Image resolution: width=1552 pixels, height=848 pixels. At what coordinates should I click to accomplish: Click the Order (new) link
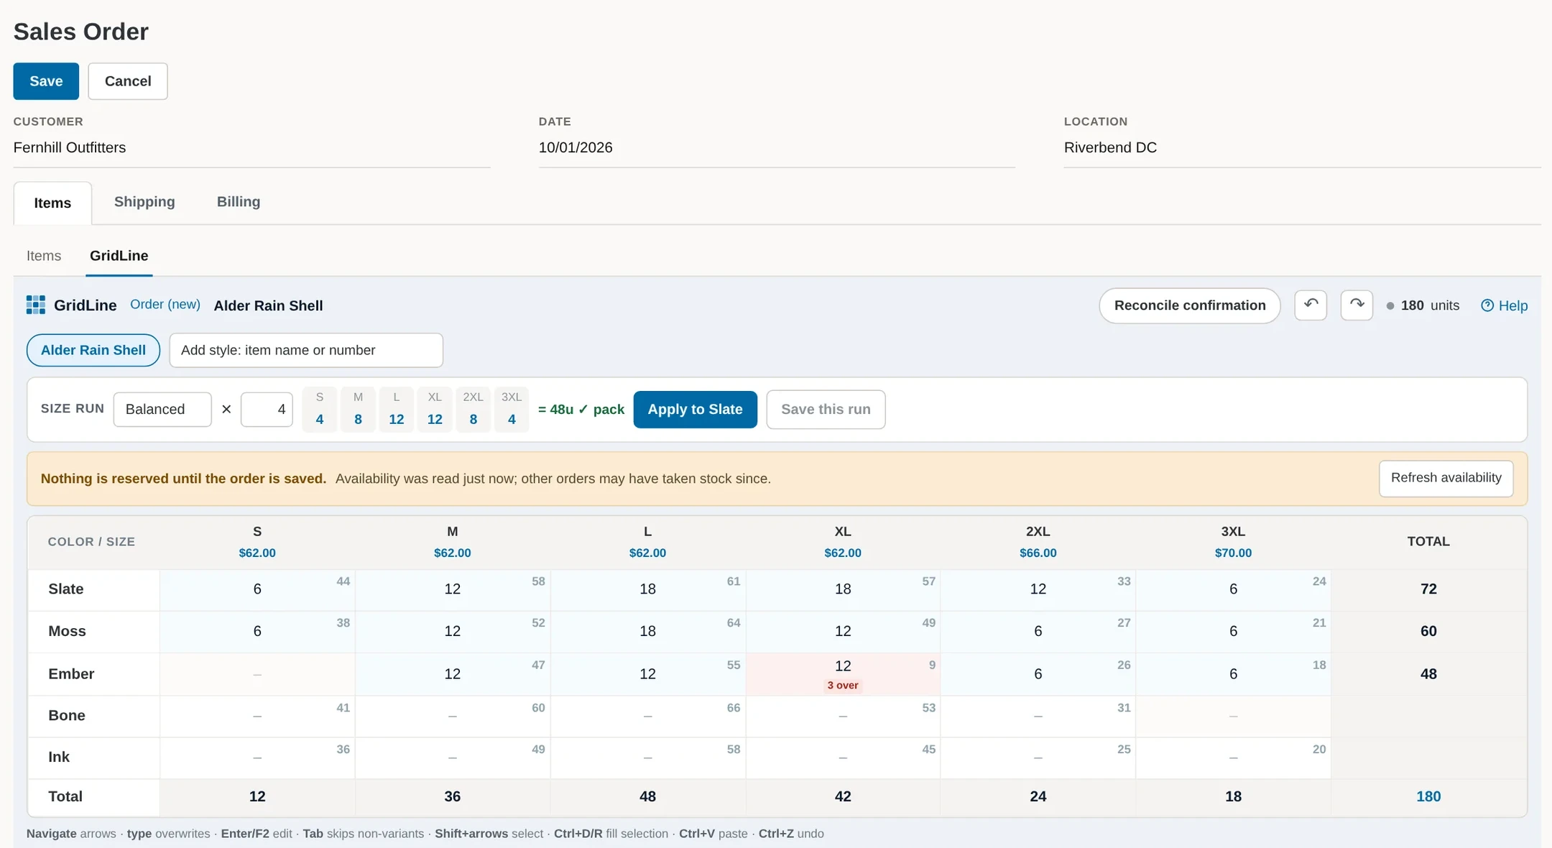point(165,305)
